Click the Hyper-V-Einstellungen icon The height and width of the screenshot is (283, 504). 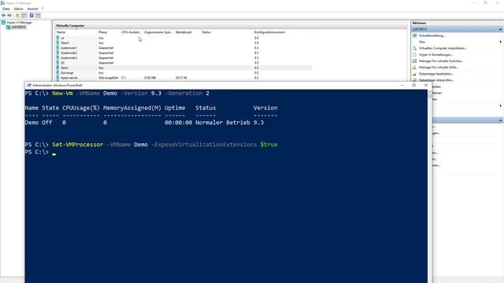(x=415, y=54)
